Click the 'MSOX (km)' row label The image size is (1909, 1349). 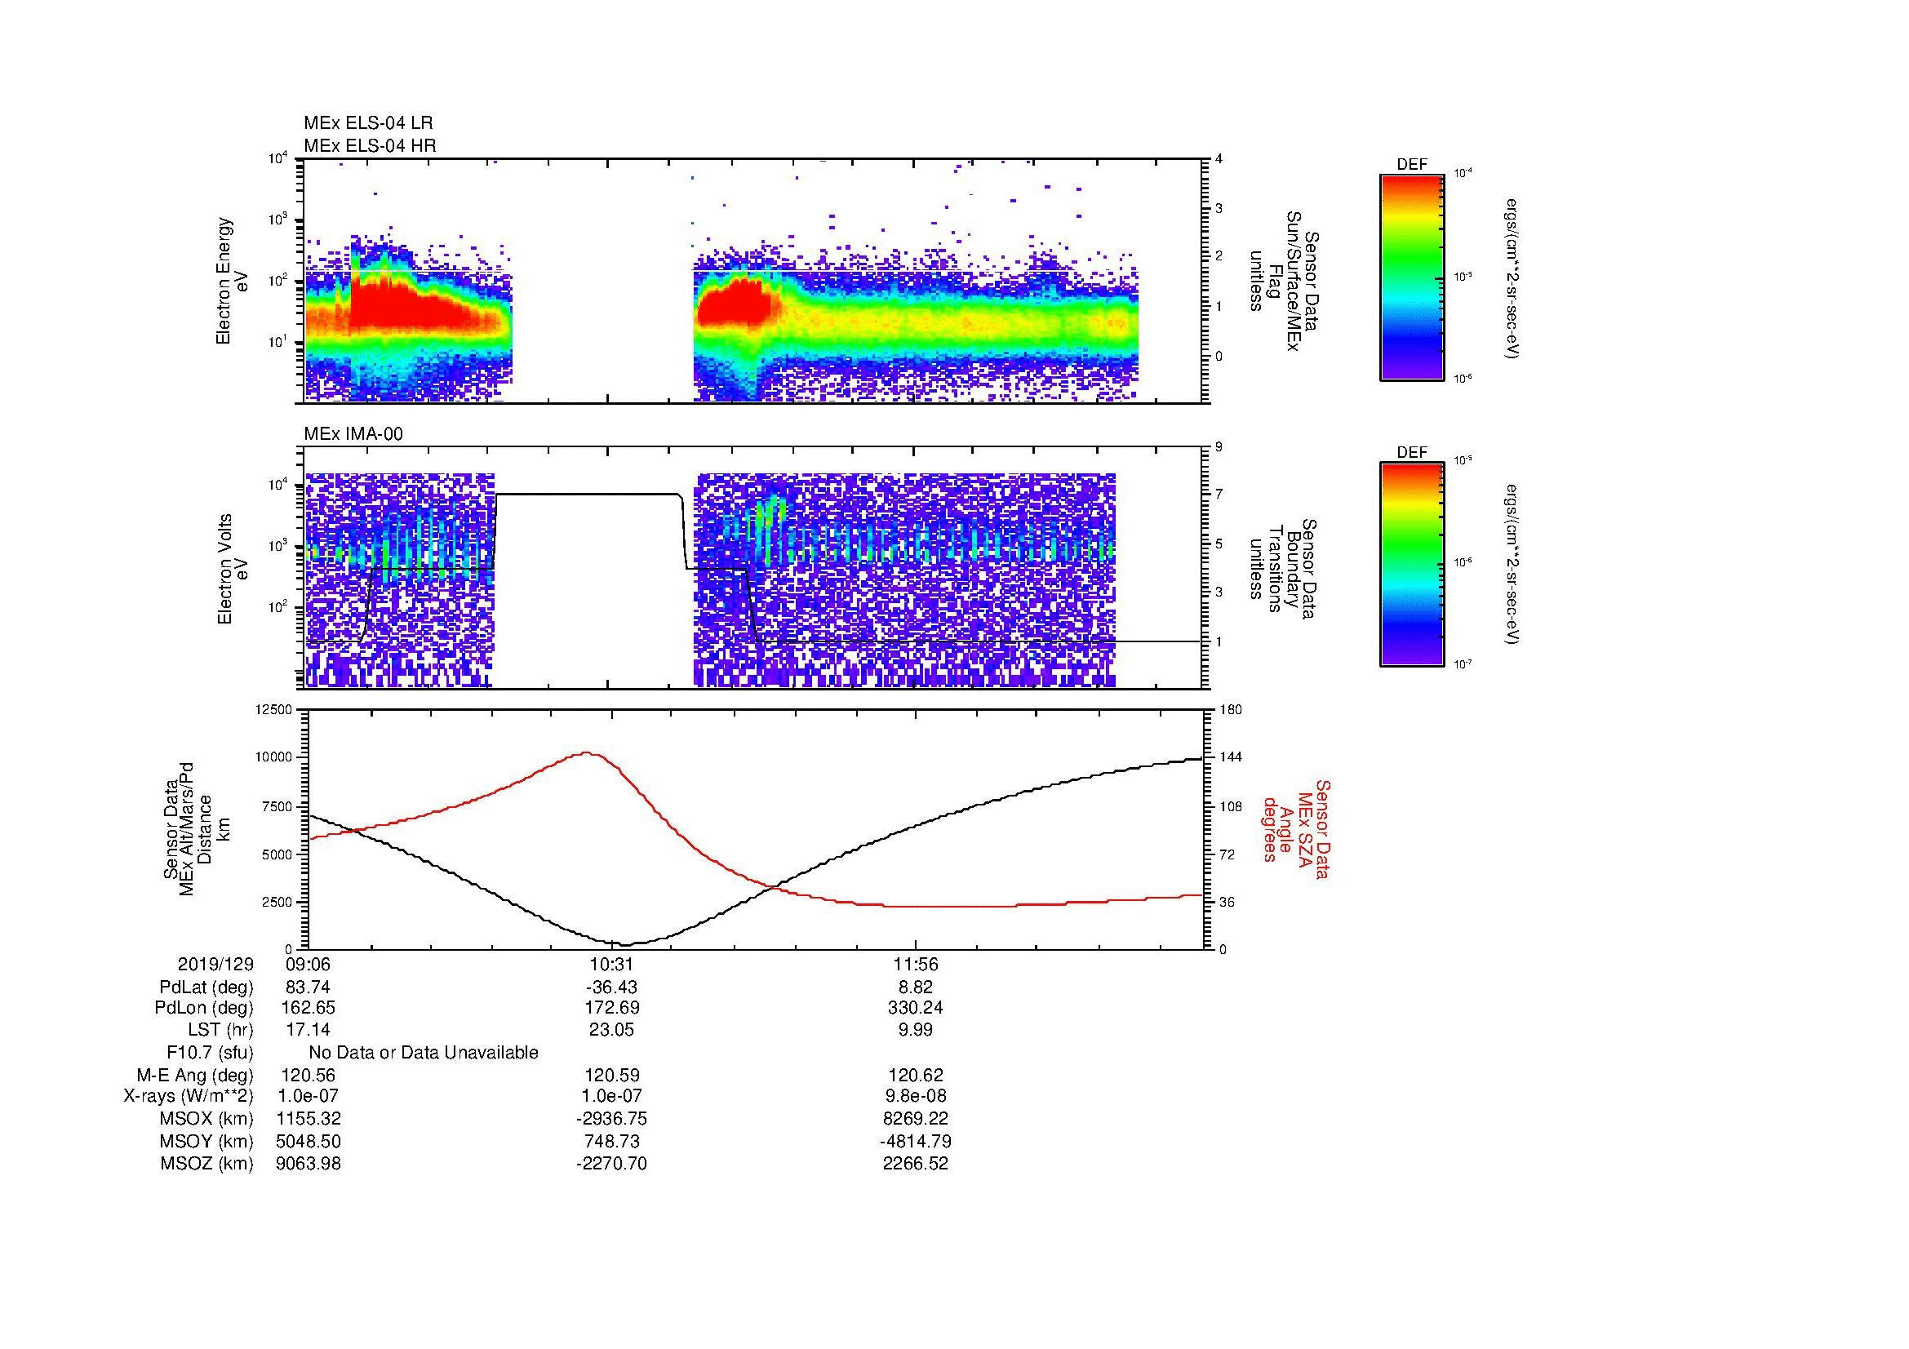pos(206,1119)
